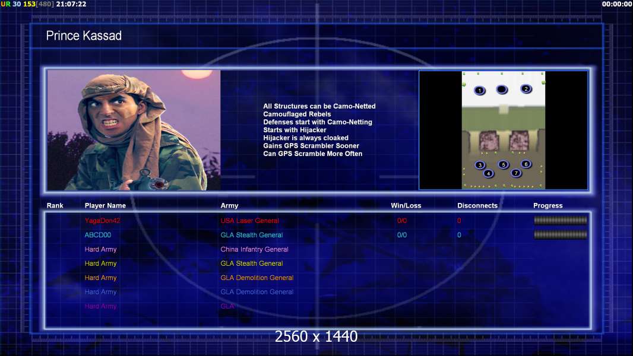This screenshot has width=633, height=356.
Task: Click ABCD00's GLA Stealth General army
Action: point(252,234)
